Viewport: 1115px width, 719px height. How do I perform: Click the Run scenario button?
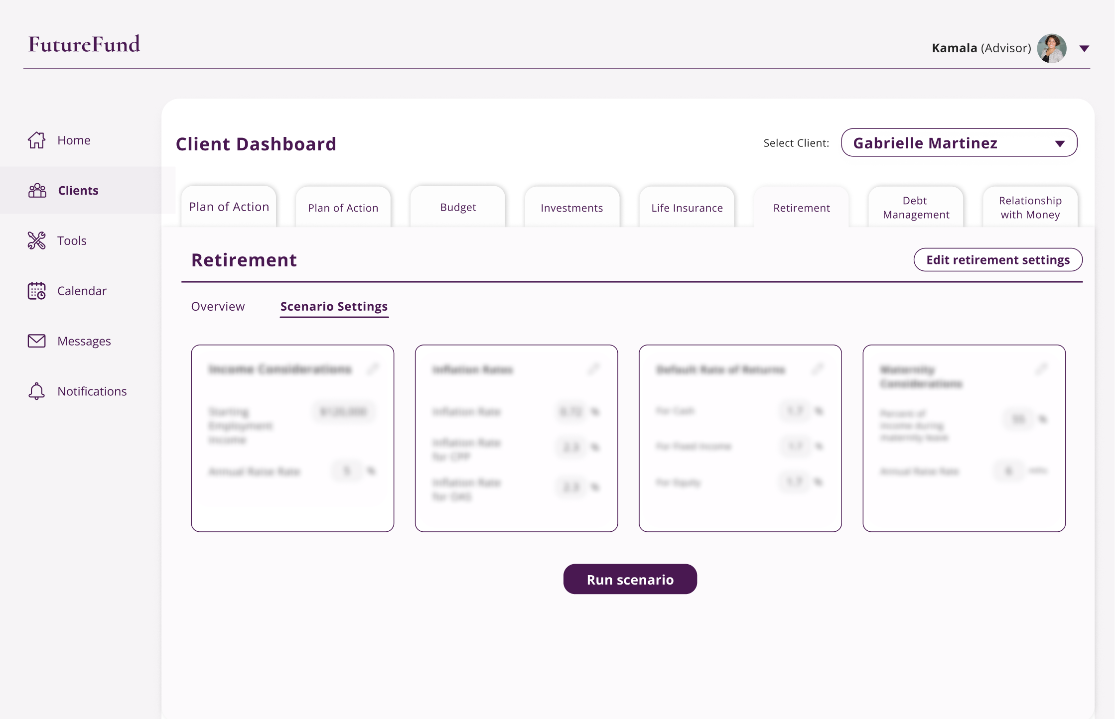(630, 579)
